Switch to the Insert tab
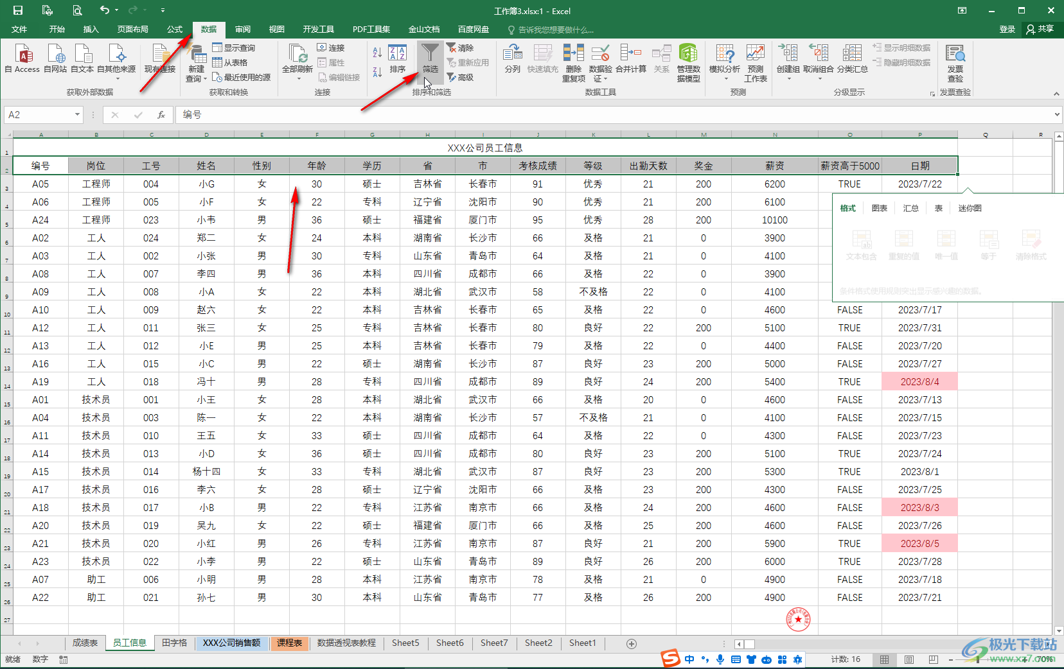This screenshot has height=669, width=1064. pos(91,29)
